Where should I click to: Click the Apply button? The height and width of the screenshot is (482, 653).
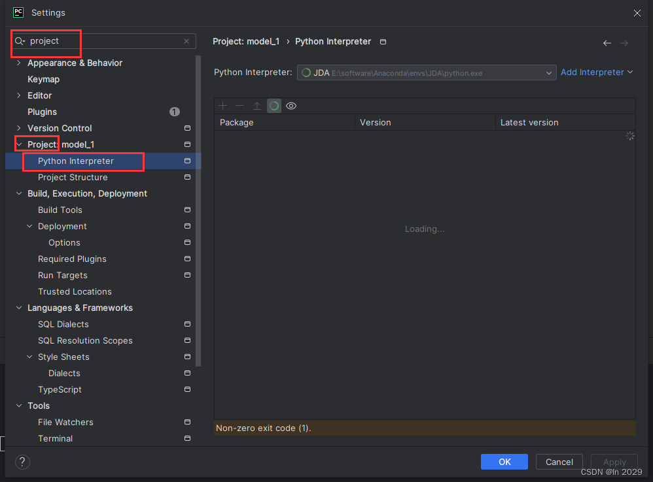614,462
